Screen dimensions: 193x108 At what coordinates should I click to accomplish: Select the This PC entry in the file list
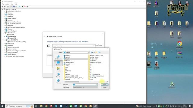[67, 59]
